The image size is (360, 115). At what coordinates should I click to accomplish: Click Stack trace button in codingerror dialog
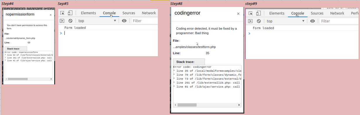[x=189, y=62]
